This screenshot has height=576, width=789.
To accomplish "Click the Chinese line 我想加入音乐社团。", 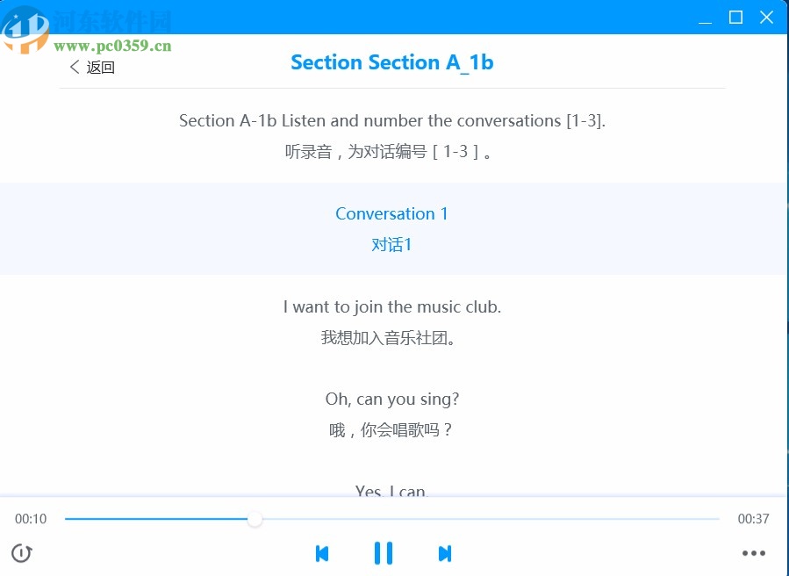I will [392, 337].
